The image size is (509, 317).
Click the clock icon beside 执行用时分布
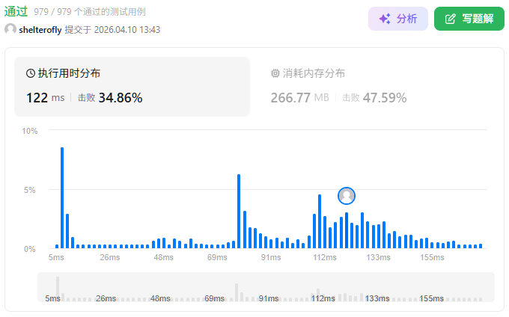[31, 73]
